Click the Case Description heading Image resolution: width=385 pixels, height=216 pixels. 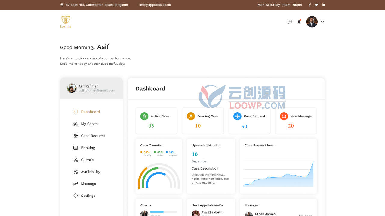point(205,168)
